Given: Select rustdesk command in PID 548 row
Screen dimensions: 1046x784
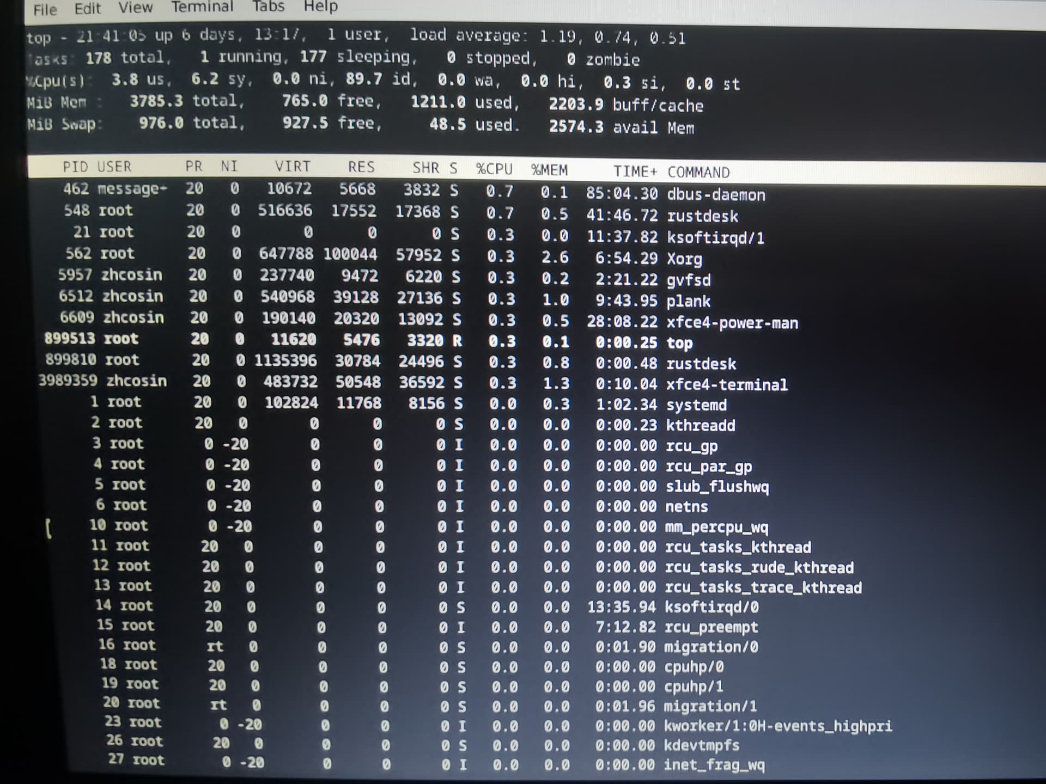Looking at the screenshot, I should pos(702,216).
